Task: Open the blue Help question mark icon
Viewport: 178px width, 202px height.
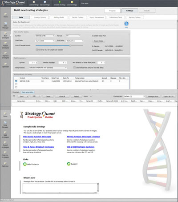Action: [x=126, y=24]
